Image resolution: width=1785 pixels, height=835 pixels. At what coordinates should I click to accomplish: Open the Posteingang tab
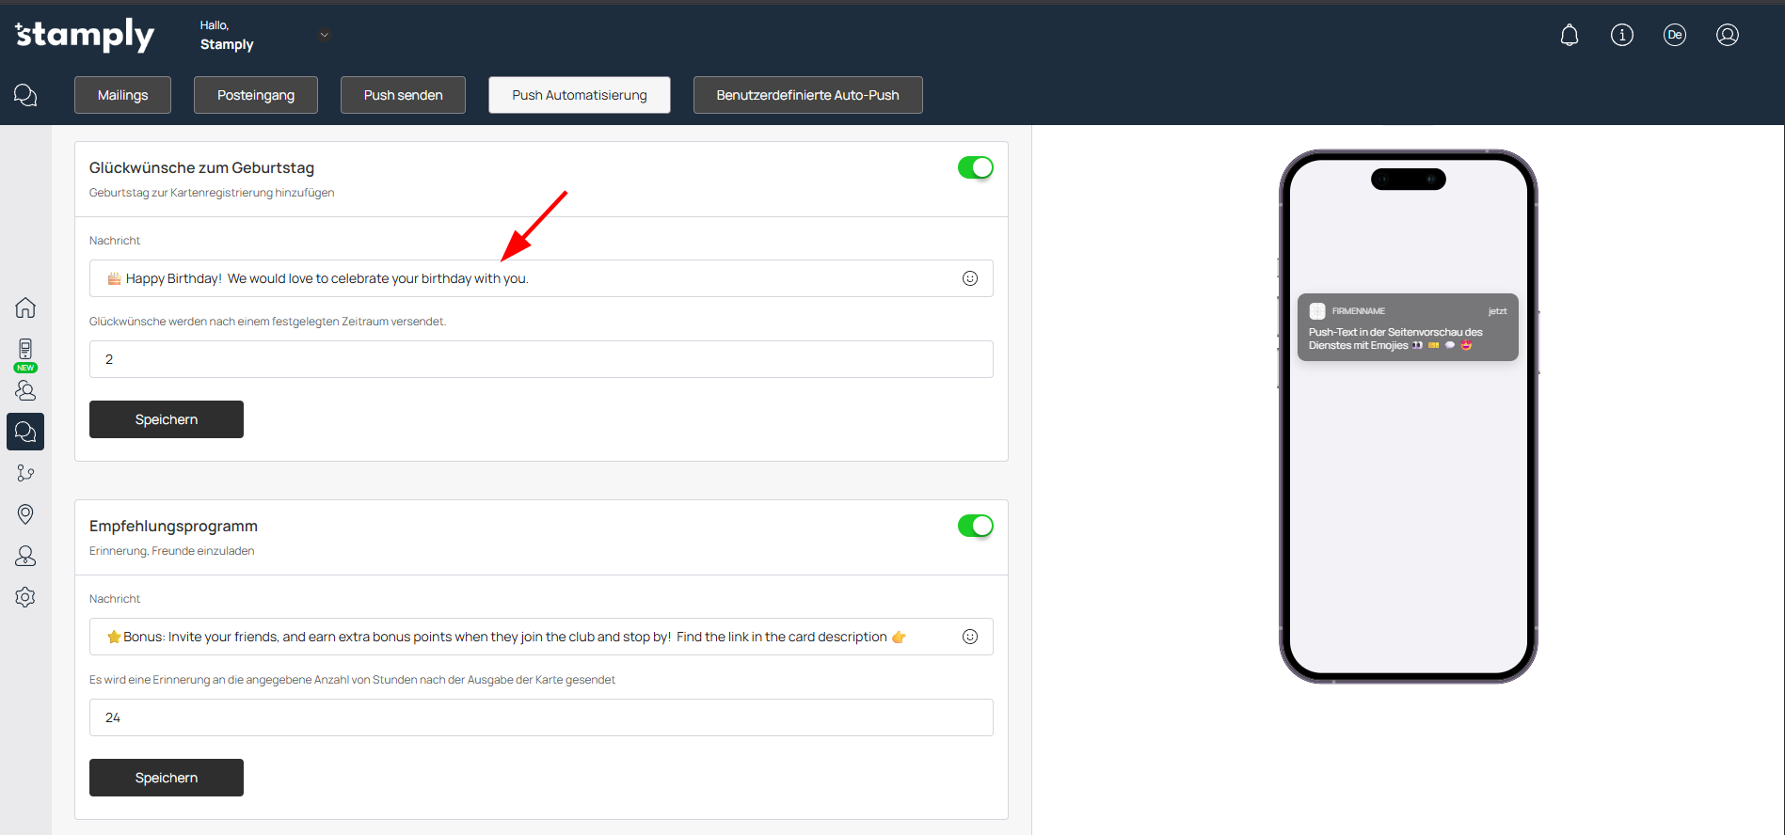255,95
